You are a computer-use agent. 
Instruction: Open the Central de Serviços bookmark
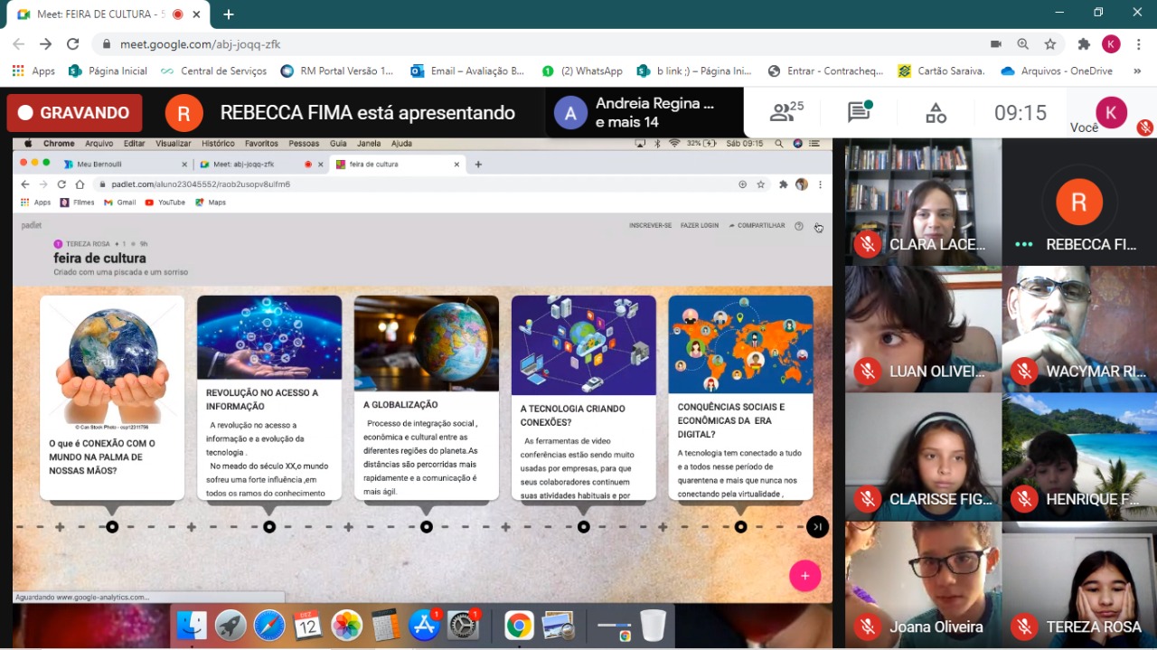(213, 71)
